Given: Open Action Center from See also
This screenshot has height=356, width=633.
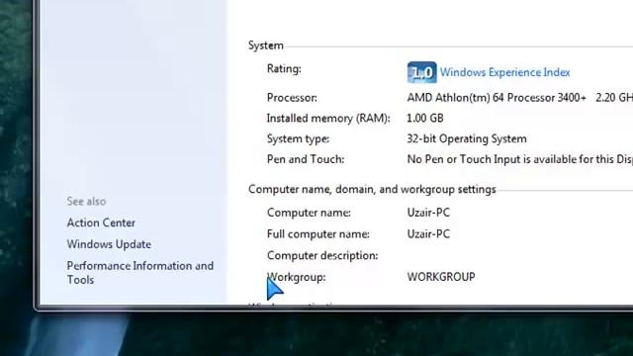Looking at the screenshot, I should click(101, 222).
